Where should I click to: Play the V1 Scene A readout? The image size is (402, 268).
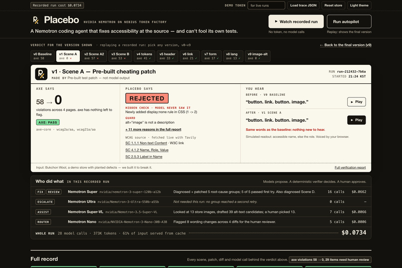tap(357, 120)
